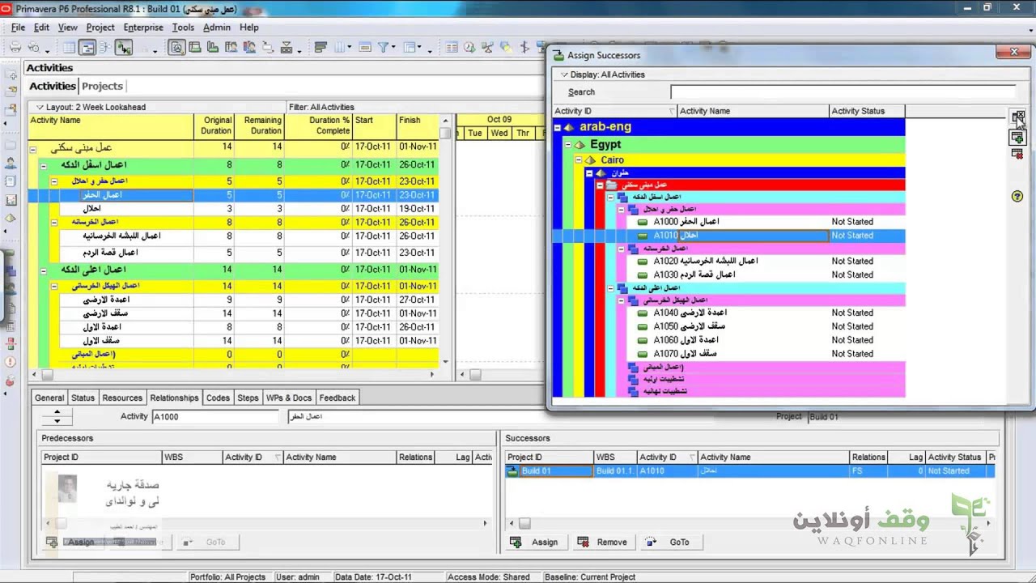Collapse the Egypt node in the dialog tree
The width and height of the screenshot is (1036, 583).
[568, 145]
